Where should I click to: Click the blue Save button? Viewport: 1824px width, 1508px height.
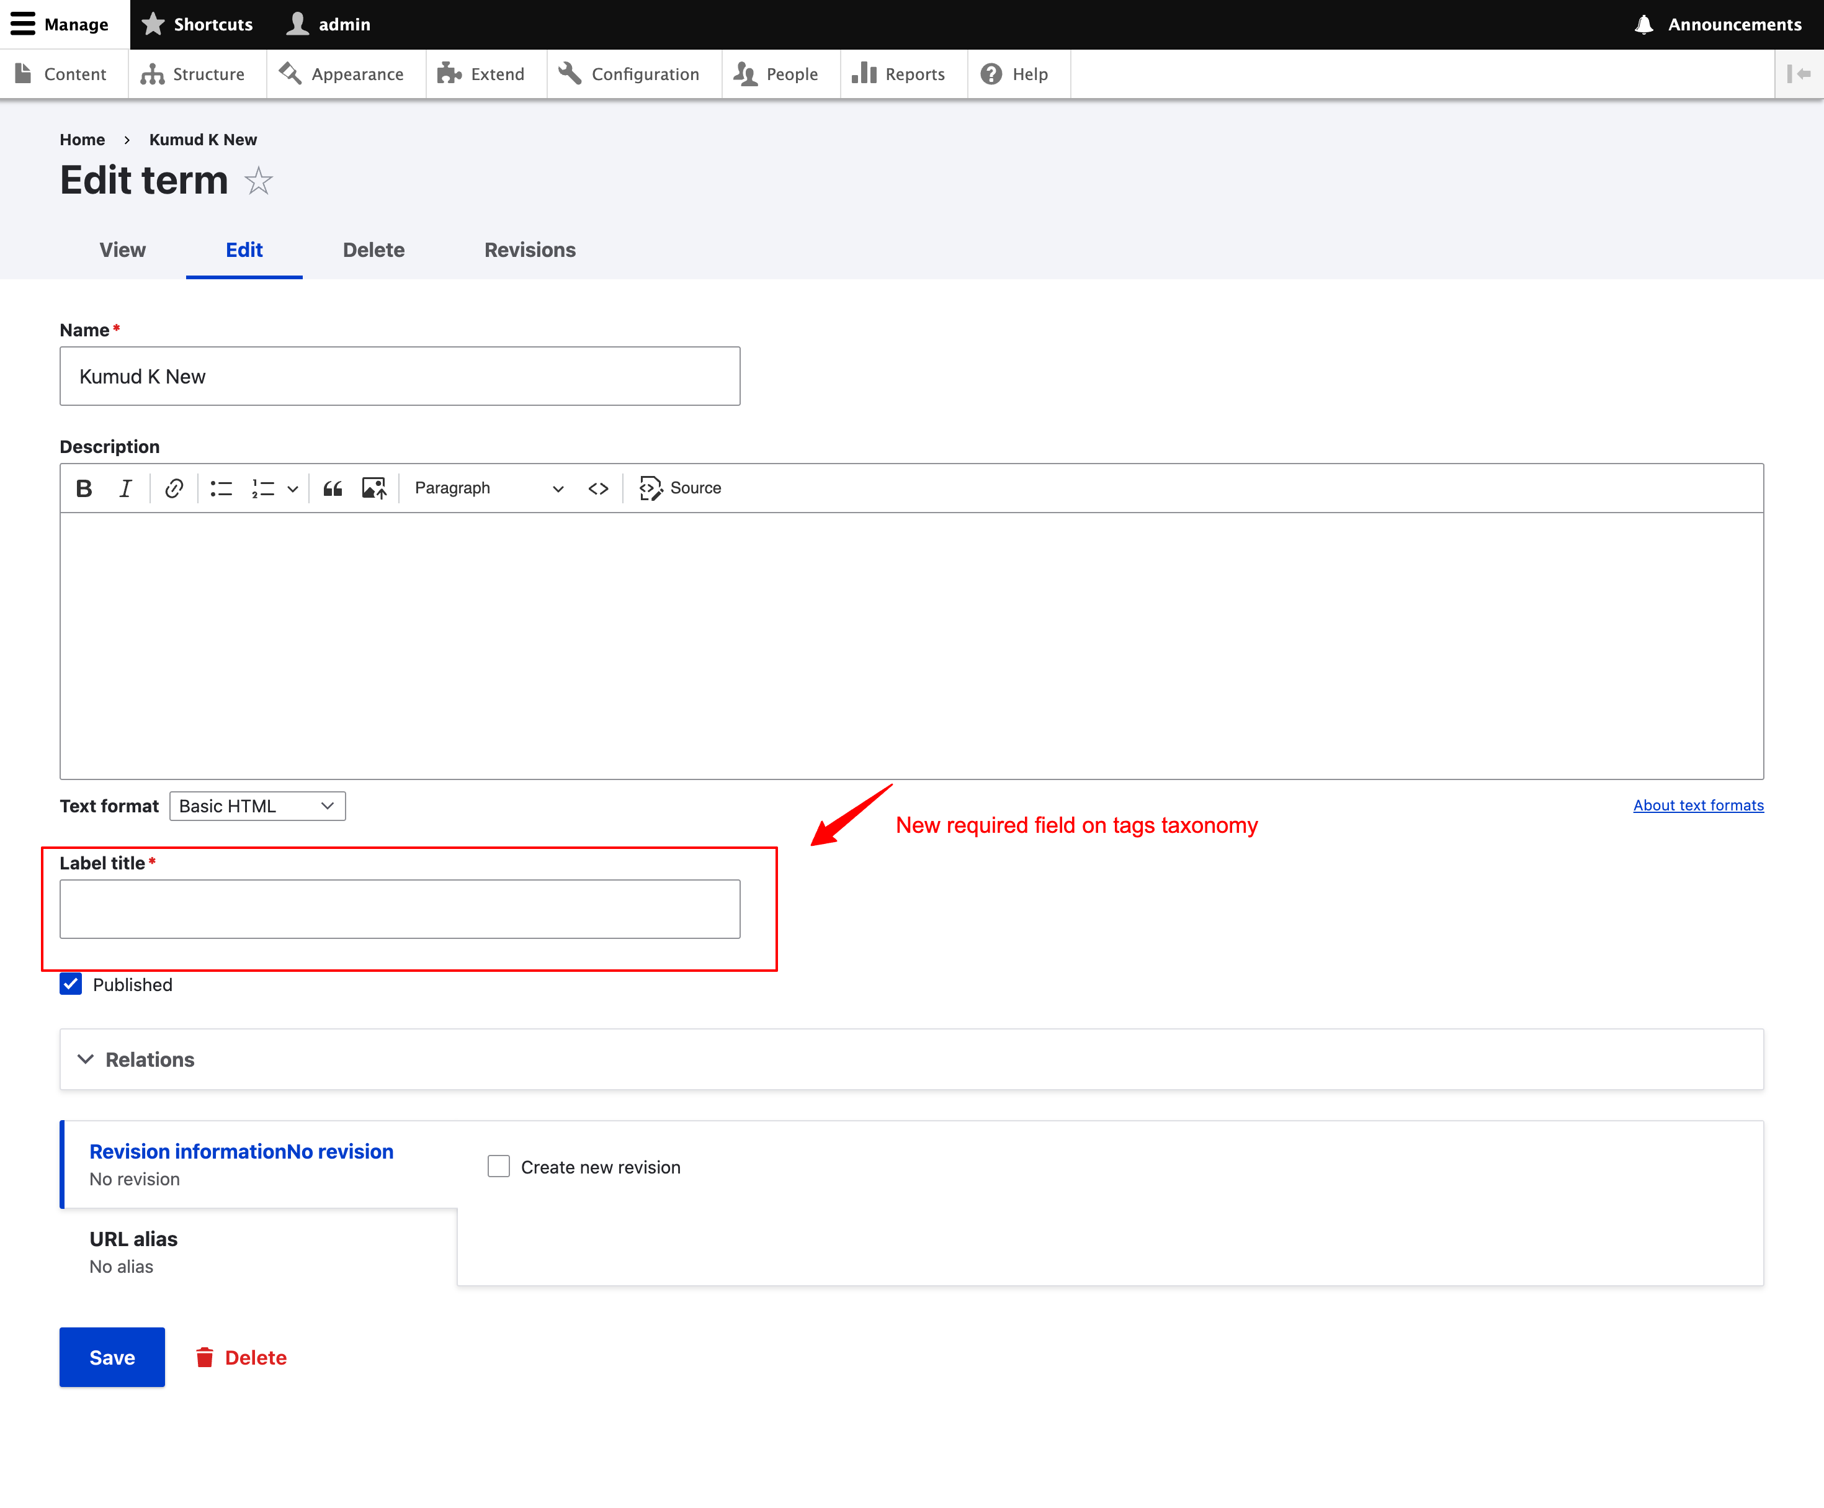click(x=112, y=1357)
